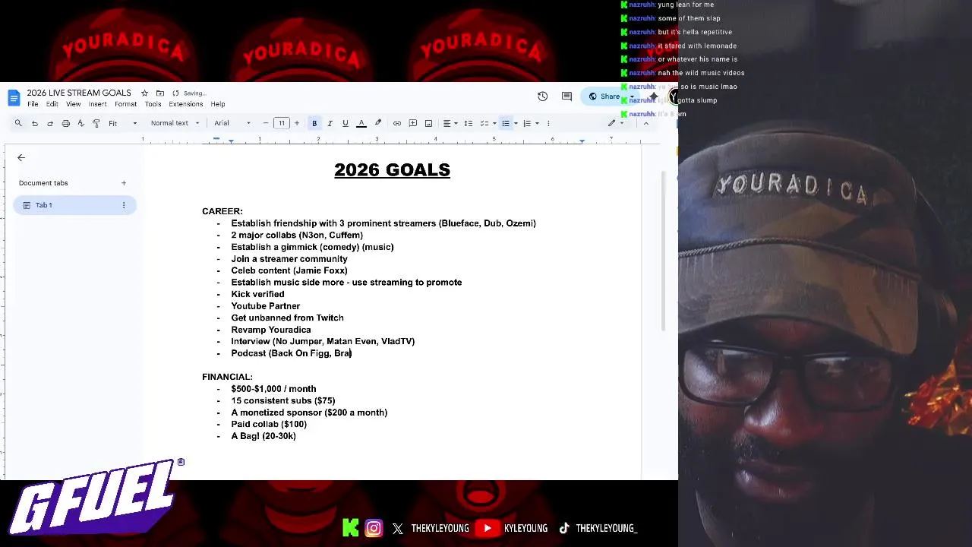Select Tab 1 in document tabs
Screen dimensions: 972x547
(74, 205)
